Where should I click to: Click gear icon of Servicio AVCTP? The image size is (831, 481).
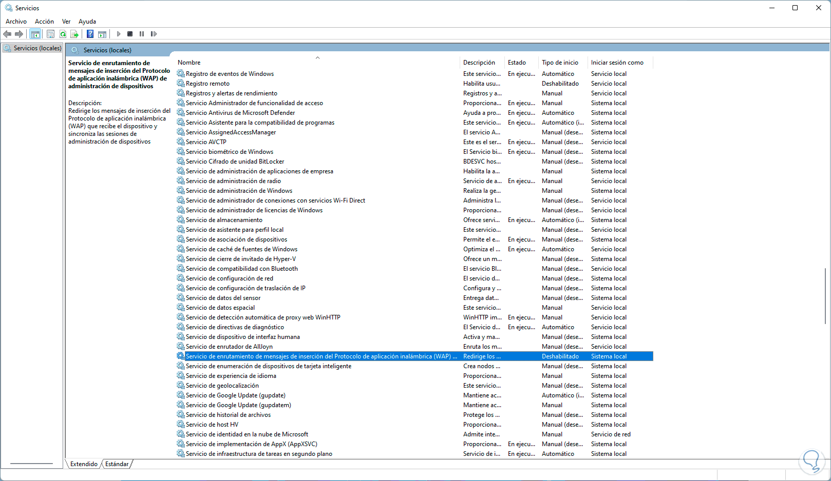(x=181, y=142)
